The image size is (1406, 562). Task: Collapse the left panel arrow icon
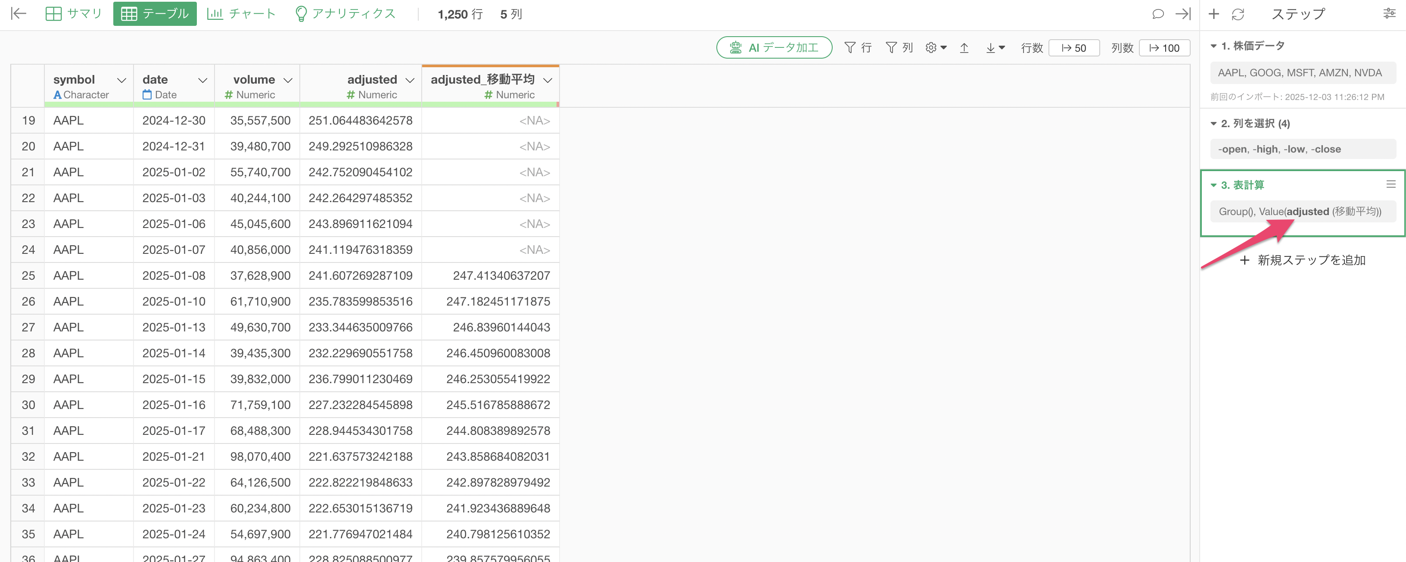click(19, 14)
